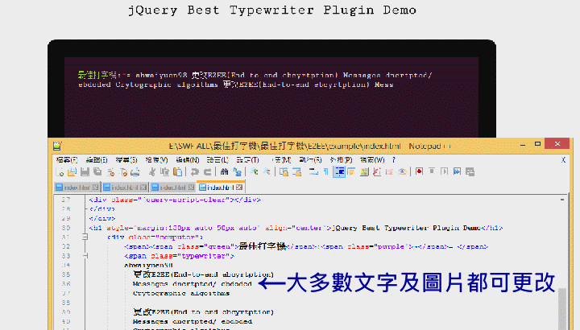The width and height of the screenshot is (580, 330).
Task: Click the green '最佳打字機' terminal prompt text
Action: [x=97, y=75]
